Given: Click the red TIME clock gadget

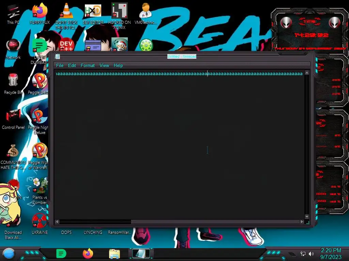Looking at the screenshot, I should pyautogui.click(x=310, y=30).
